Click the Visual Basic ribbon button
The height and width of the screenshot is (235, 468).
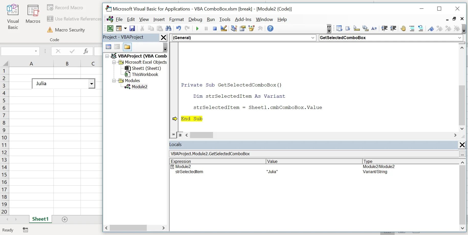(x=13, y=17)
